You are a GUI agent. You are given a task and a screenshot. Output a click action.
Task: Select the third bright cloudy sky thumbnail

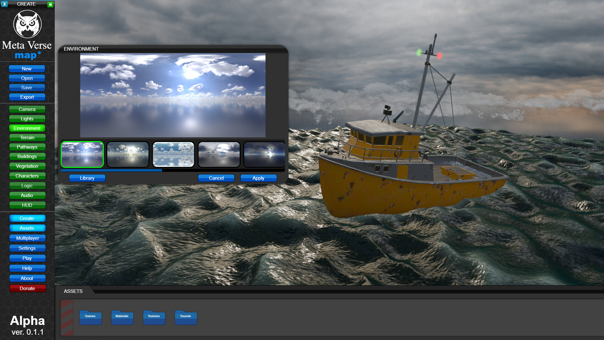tap(173, 154)
